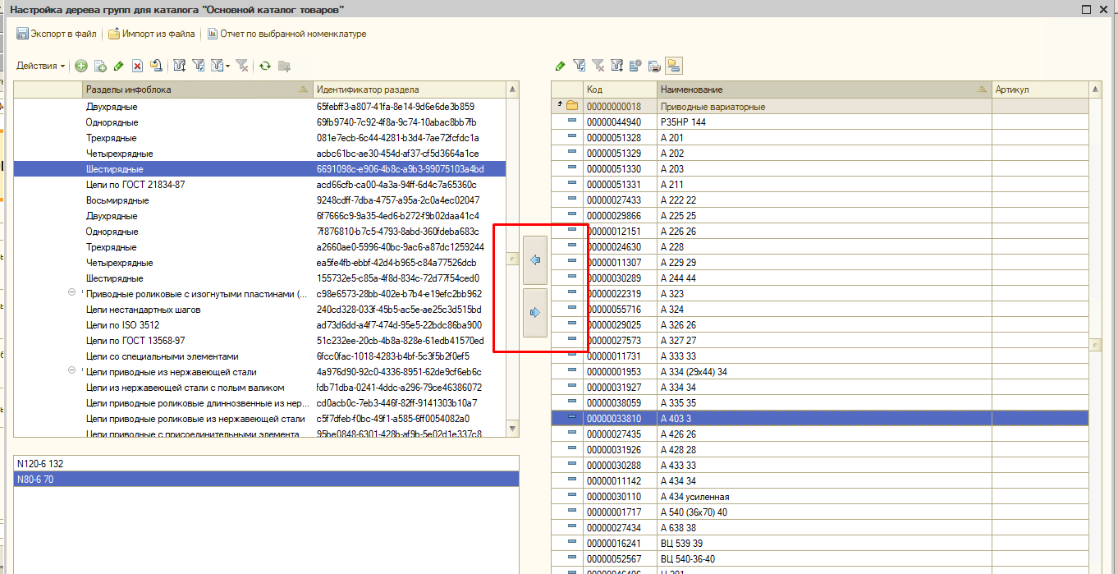Click the Add by copying icon

click(100, 66)
